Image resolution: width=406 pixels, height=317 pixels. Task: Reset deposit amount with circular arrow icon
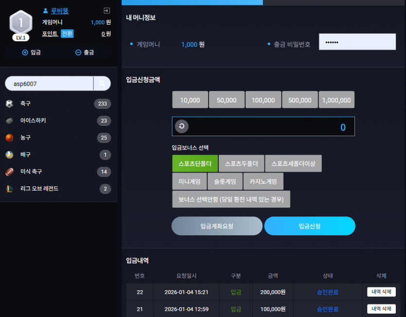point(182,126)
